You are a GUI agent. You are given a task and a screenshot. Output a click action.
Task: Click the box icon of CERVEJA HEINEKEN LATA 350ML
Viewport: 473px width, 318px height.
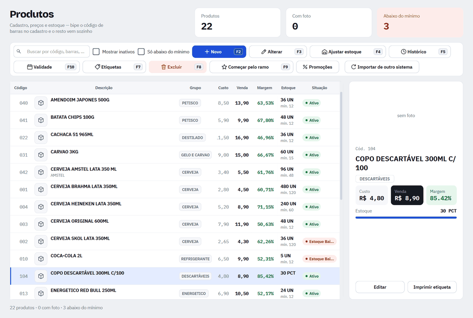pos(41,207)
